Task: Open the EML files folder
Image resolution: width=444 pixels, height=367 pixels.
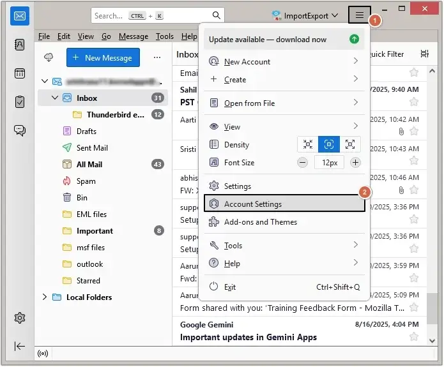Action: 103,214
